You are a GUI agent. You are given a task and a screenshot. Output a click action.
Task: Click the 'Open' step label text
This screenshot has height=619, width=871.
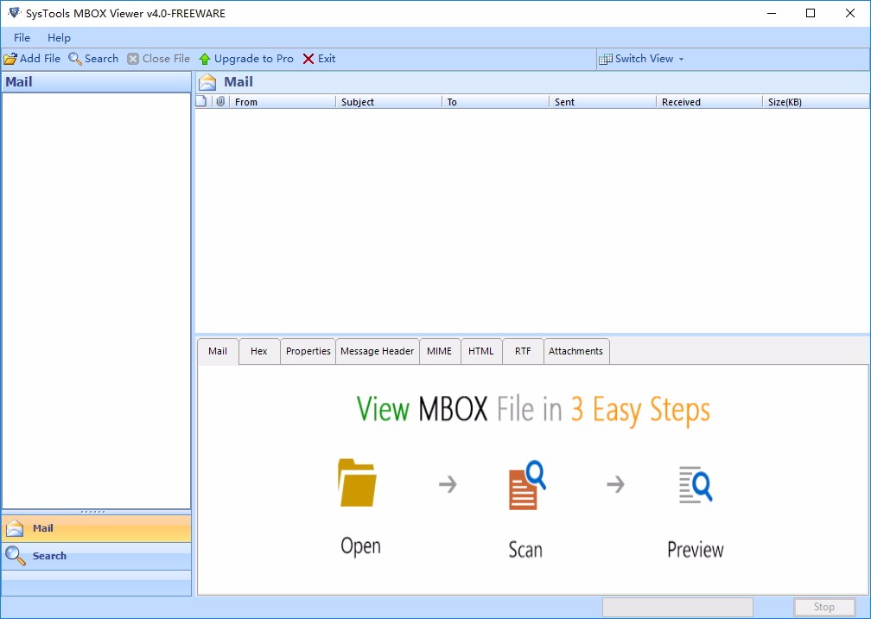pyautogui.click(x=360, y=546)
